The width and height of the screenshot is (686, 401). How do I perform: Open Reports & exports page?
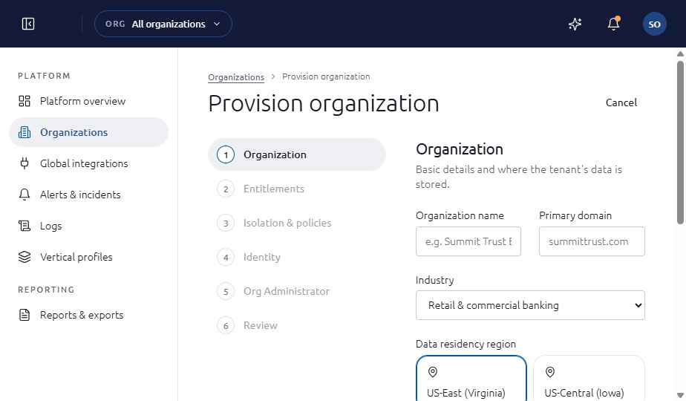click(89, 315)
